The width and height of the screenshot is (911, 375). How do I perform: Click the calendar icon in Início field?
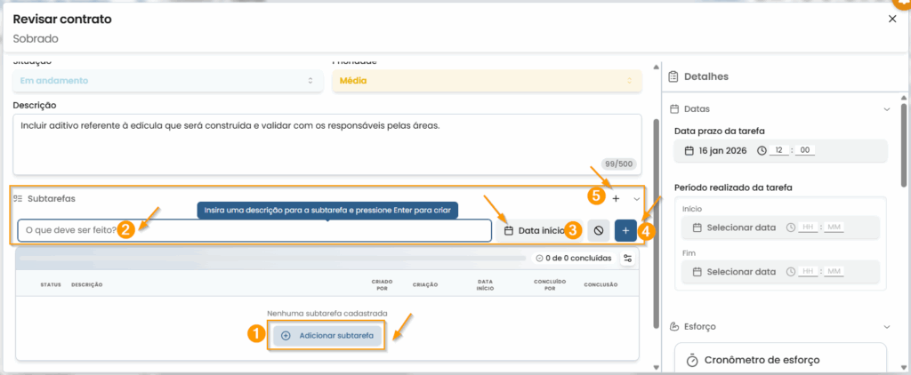click(x=697, y=228)
